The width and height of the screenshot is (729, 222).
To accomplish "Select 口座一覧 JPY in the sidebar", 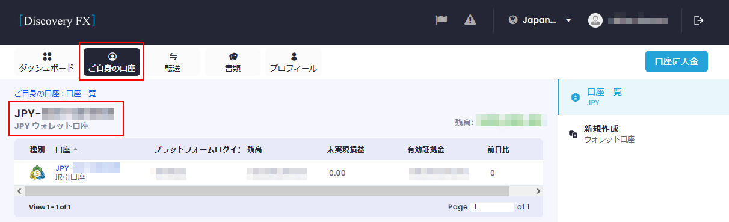I will 643,97.
